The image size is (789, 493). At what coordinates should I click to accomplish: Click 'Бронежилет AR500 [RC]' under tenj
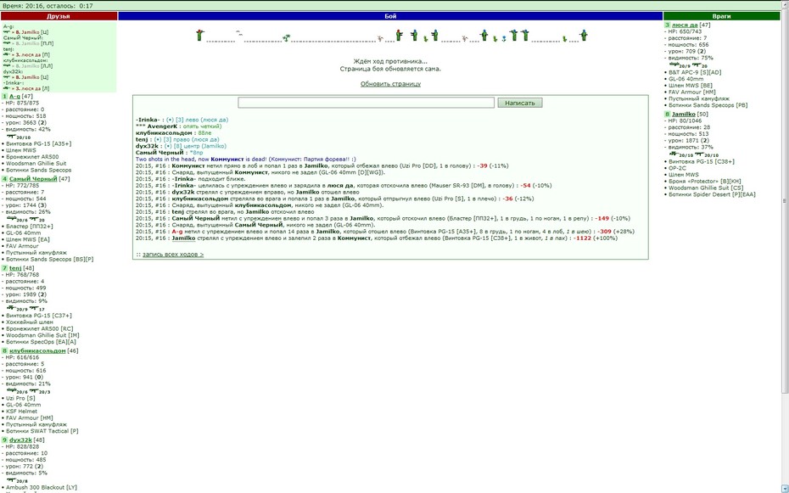pyautogui.click(x=39, y=328)
